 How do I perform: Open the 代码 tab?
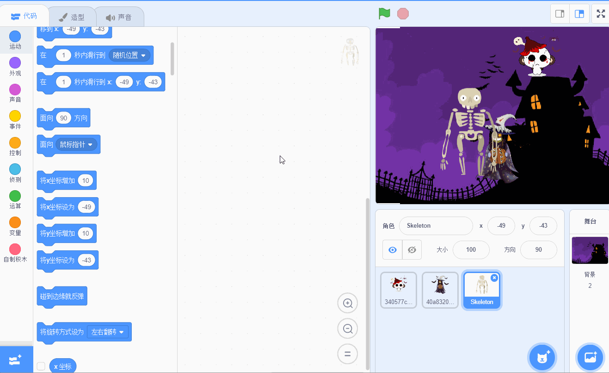[x=24, y=16]
